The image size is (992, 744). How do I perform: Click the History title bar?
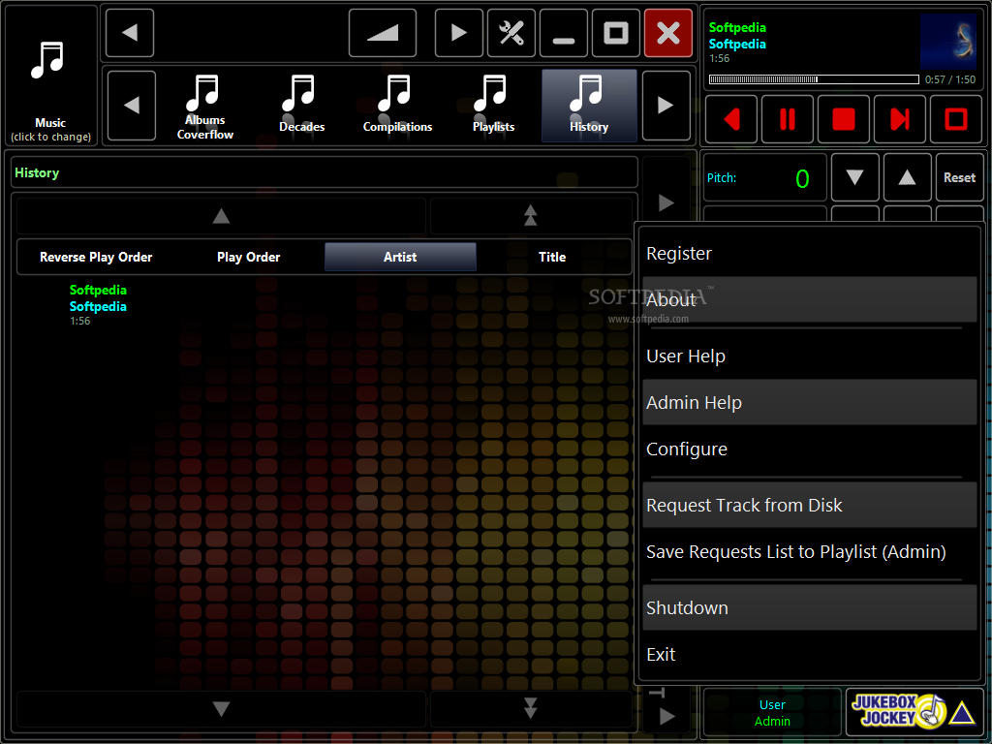coord(324,172)
